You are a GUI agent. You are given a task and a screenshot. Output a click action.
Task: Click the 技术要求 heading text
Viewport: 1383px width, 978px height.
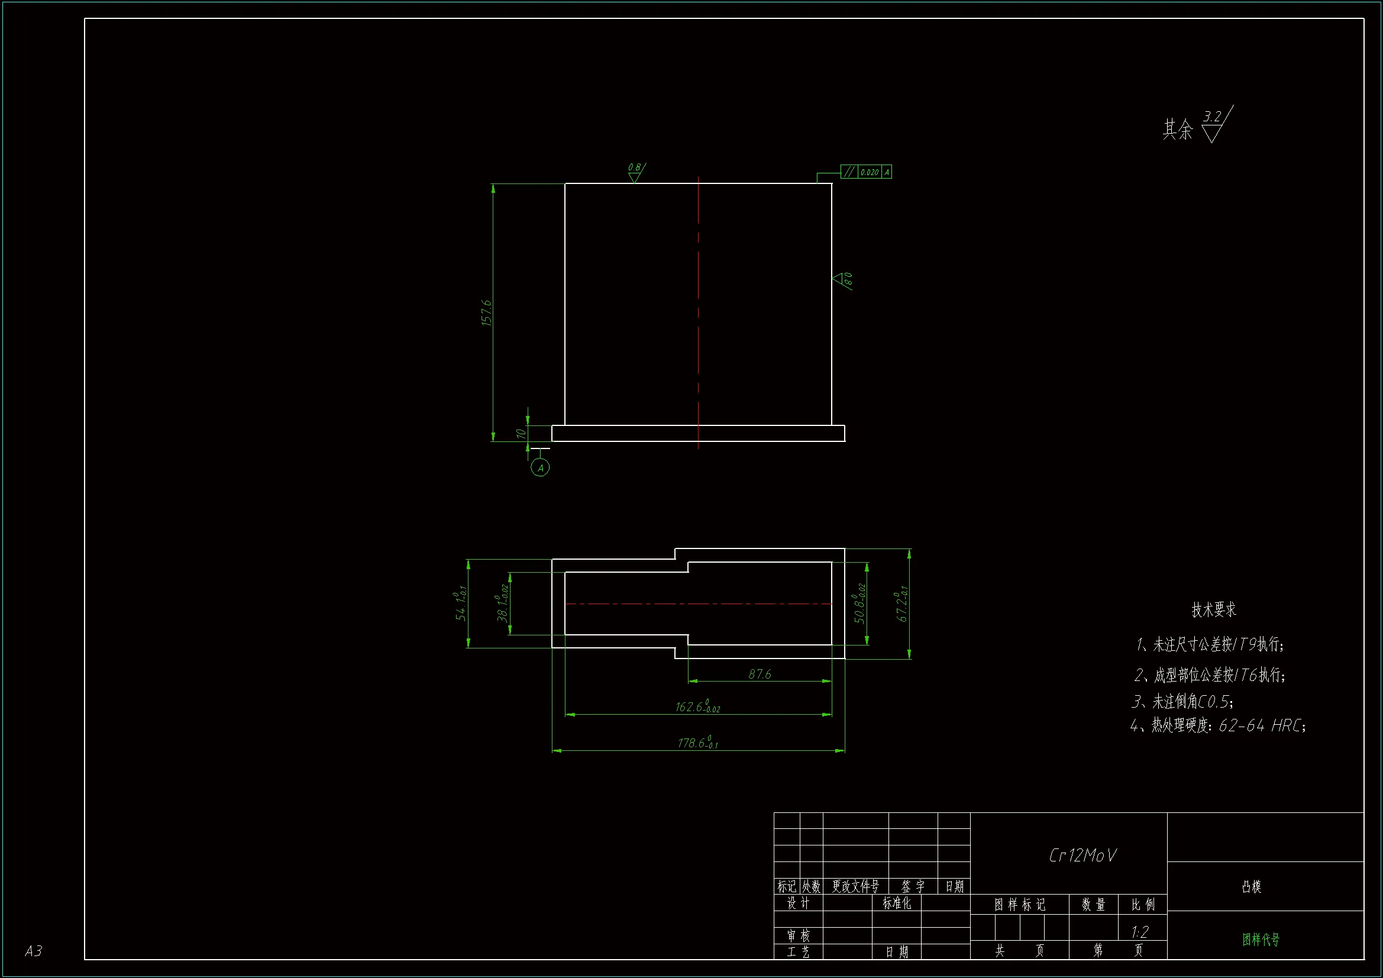click(x=1213, y=609)
